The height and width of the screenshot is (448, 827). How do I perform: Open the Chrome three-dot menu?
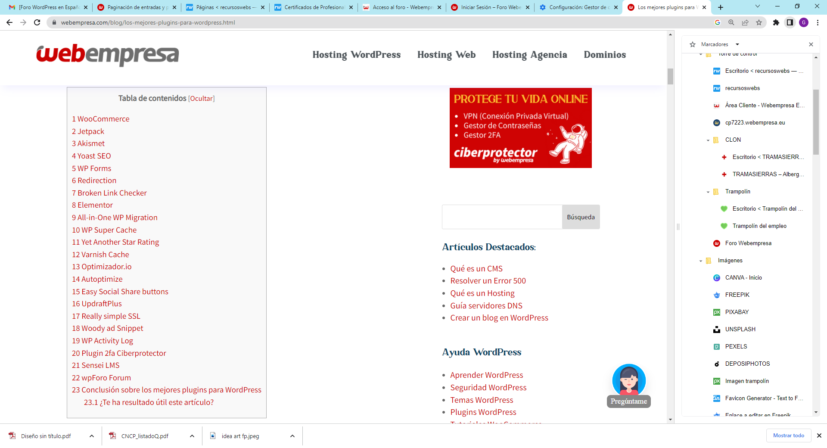tap(818, 22)
